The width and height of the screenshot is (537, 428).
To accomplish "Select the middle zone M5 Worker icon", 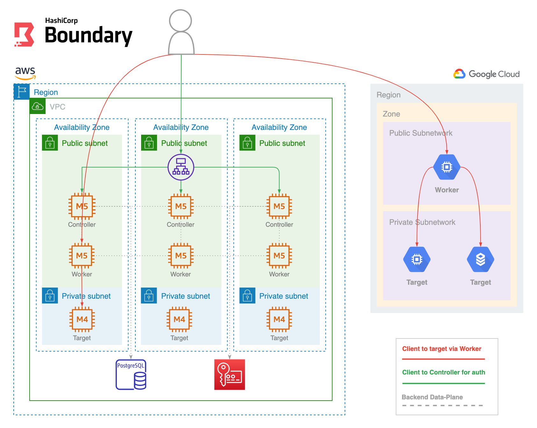I will click(181, 256).
